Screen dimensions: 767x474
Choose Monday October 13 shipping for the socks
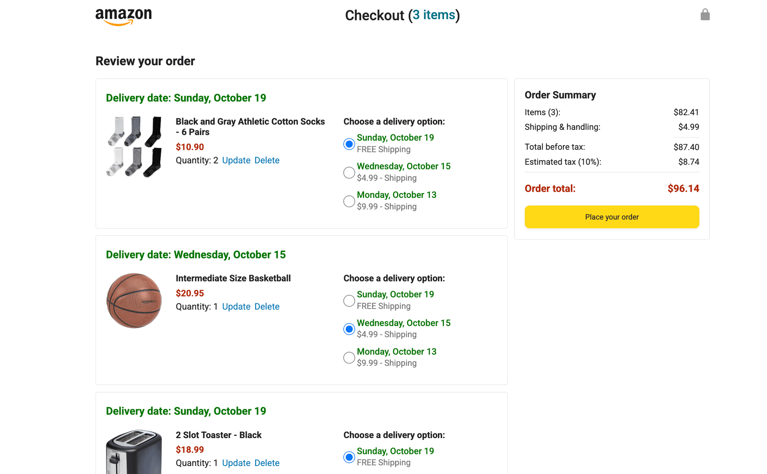coord(349,201)
